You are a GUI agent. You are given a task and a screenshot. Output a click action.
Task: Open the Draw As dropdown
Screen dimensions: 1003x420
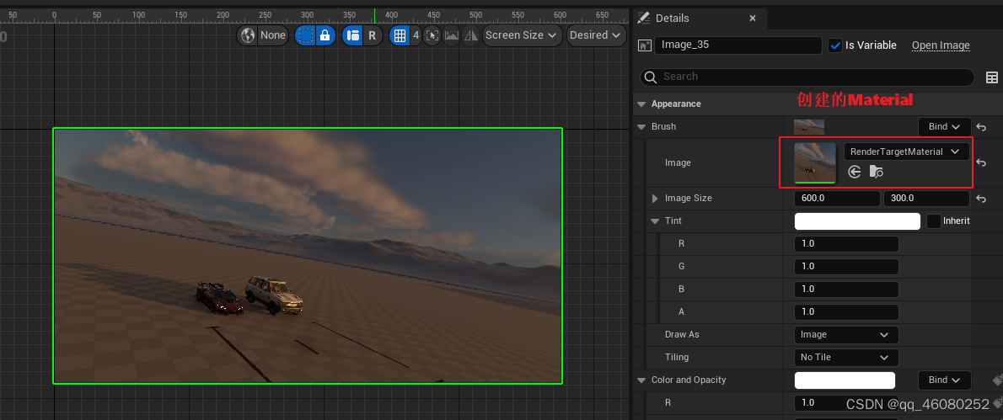click(x=845, y=334)
